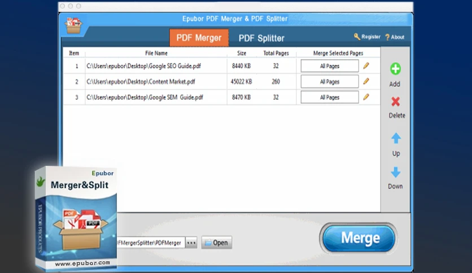
Task: Click item number 2 cell
Action: coord(77,81)
